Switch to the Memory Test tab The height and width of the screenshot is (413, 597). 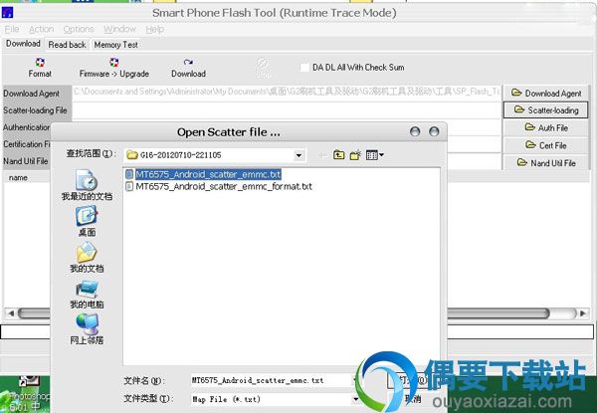tap(115, 45)
